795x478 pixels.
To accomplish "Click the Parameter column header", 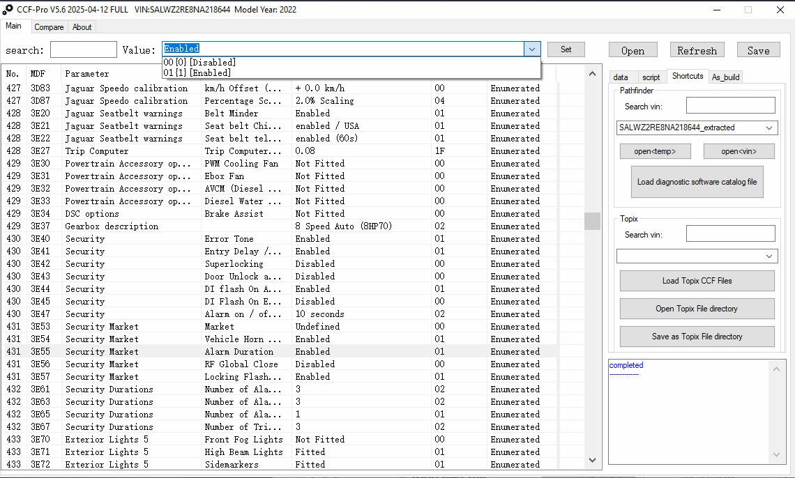I will coord(86,74).
